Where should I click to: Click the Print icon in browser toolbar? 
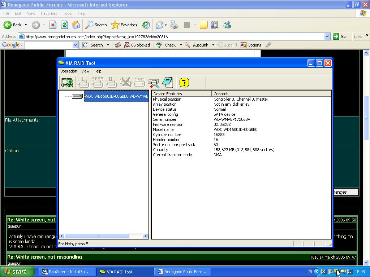pyautogui.click(x=174, y=25)
